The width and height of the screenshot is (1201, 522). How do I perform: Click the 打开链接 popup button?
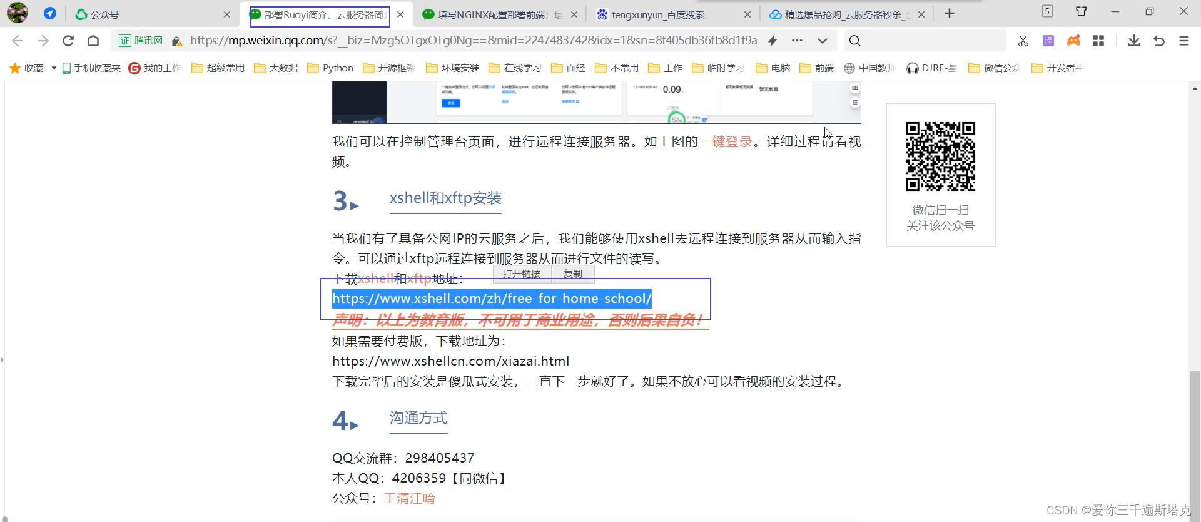coord(522,274)
